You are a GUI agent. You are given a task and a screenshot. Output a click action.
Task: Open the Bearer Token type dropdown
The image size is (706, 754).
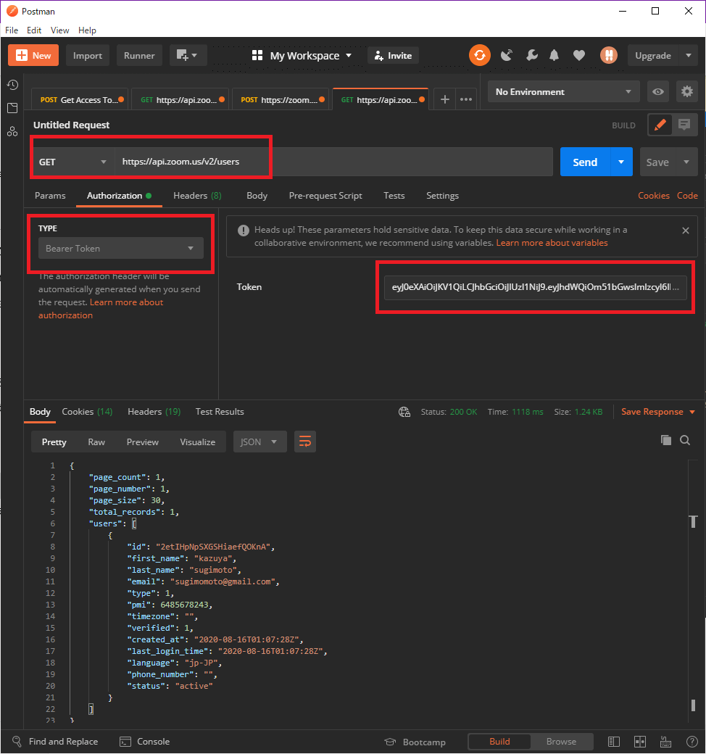tap(121, 248)
